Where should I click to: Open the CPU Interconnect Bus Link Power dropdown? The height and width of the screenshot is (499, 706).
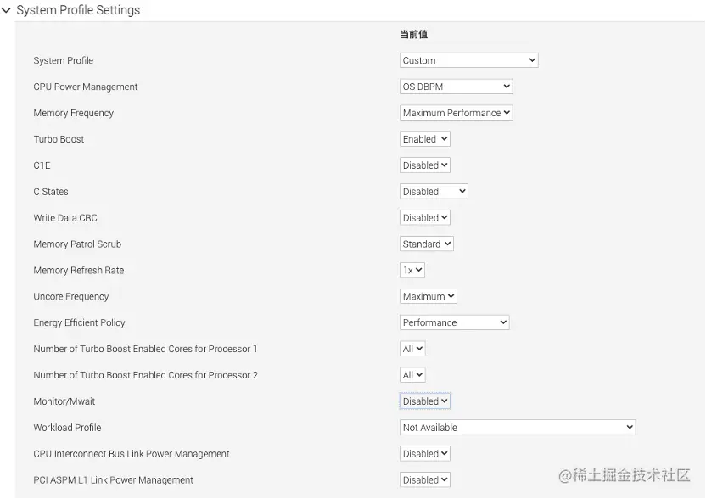[x=424, y=453]
